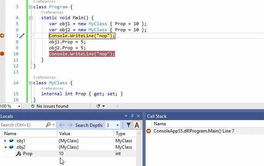The height and width of the screenshot is (166, 264).
Task: Select the obj1 row's object icon
Action: 11,141
